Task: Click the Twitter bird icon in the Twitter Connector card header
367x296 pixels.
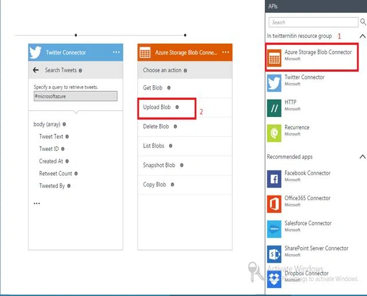Action: click(x=35, y=52)
